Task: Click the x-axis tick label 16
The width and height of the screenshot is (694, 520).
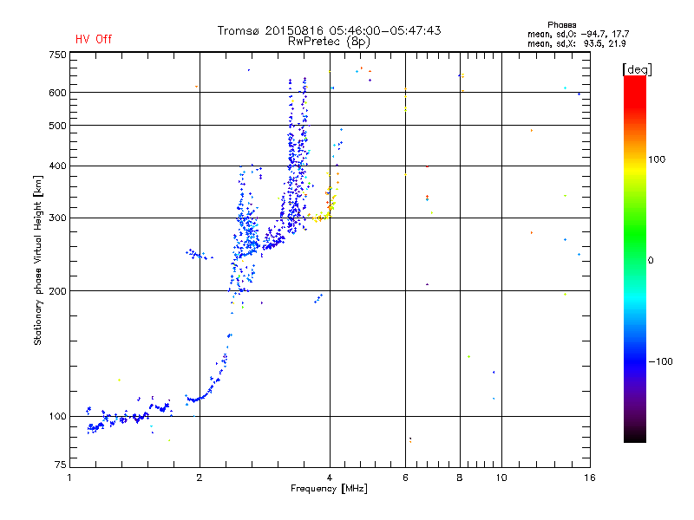Action: coord(590,478)
